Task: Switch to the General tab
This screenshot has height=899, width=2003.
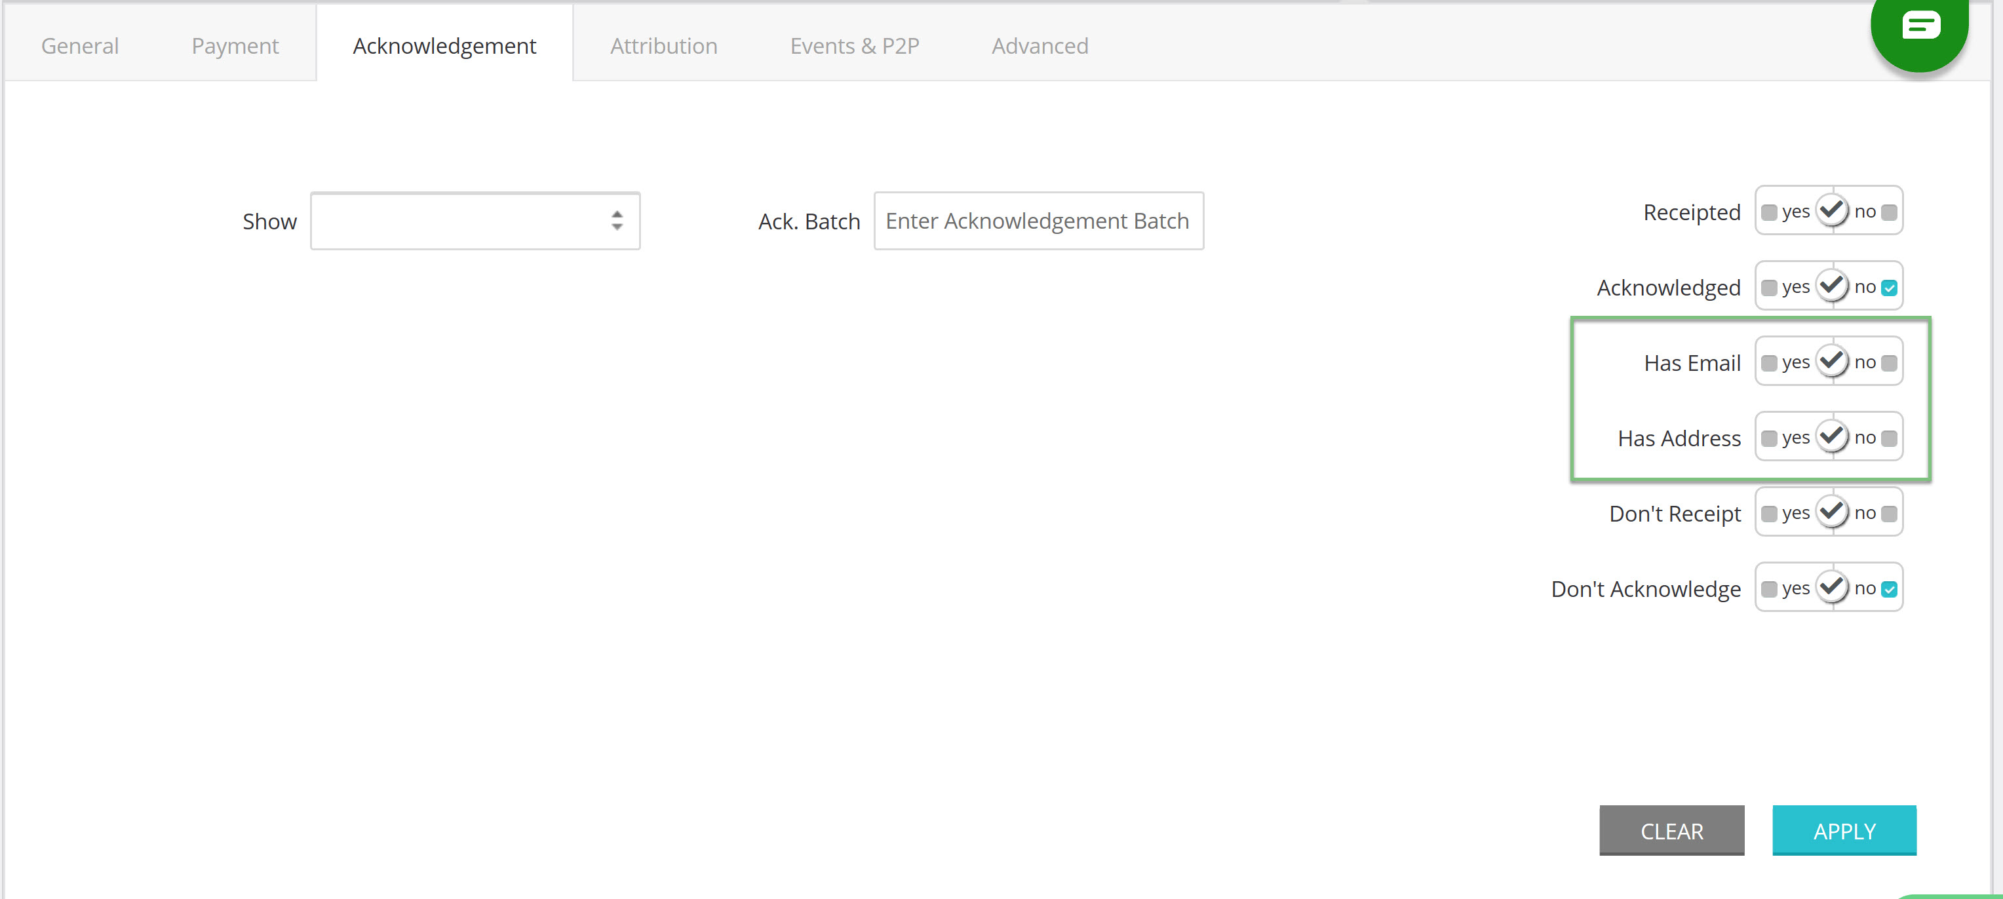Action: pyautogui.click(x=80, y=46)
